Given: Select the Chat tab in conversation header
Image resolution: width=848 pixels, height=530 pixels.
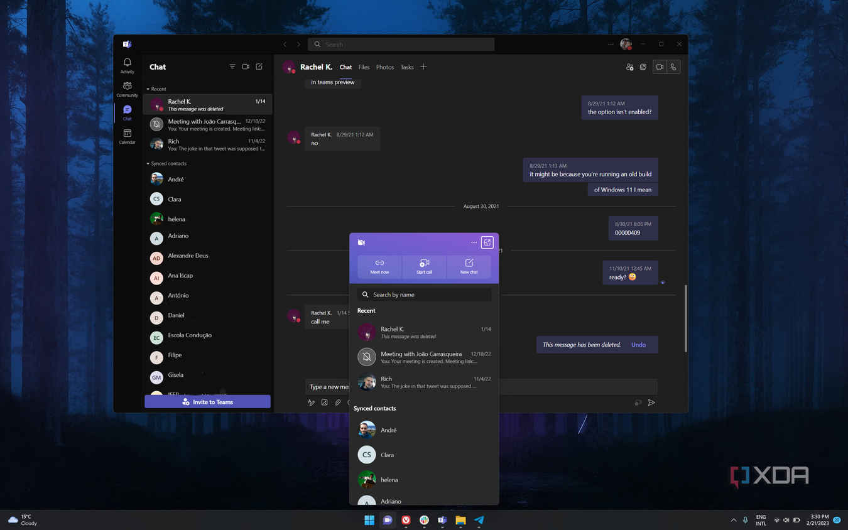Looking at the screenshot, I should pos(345,67).
